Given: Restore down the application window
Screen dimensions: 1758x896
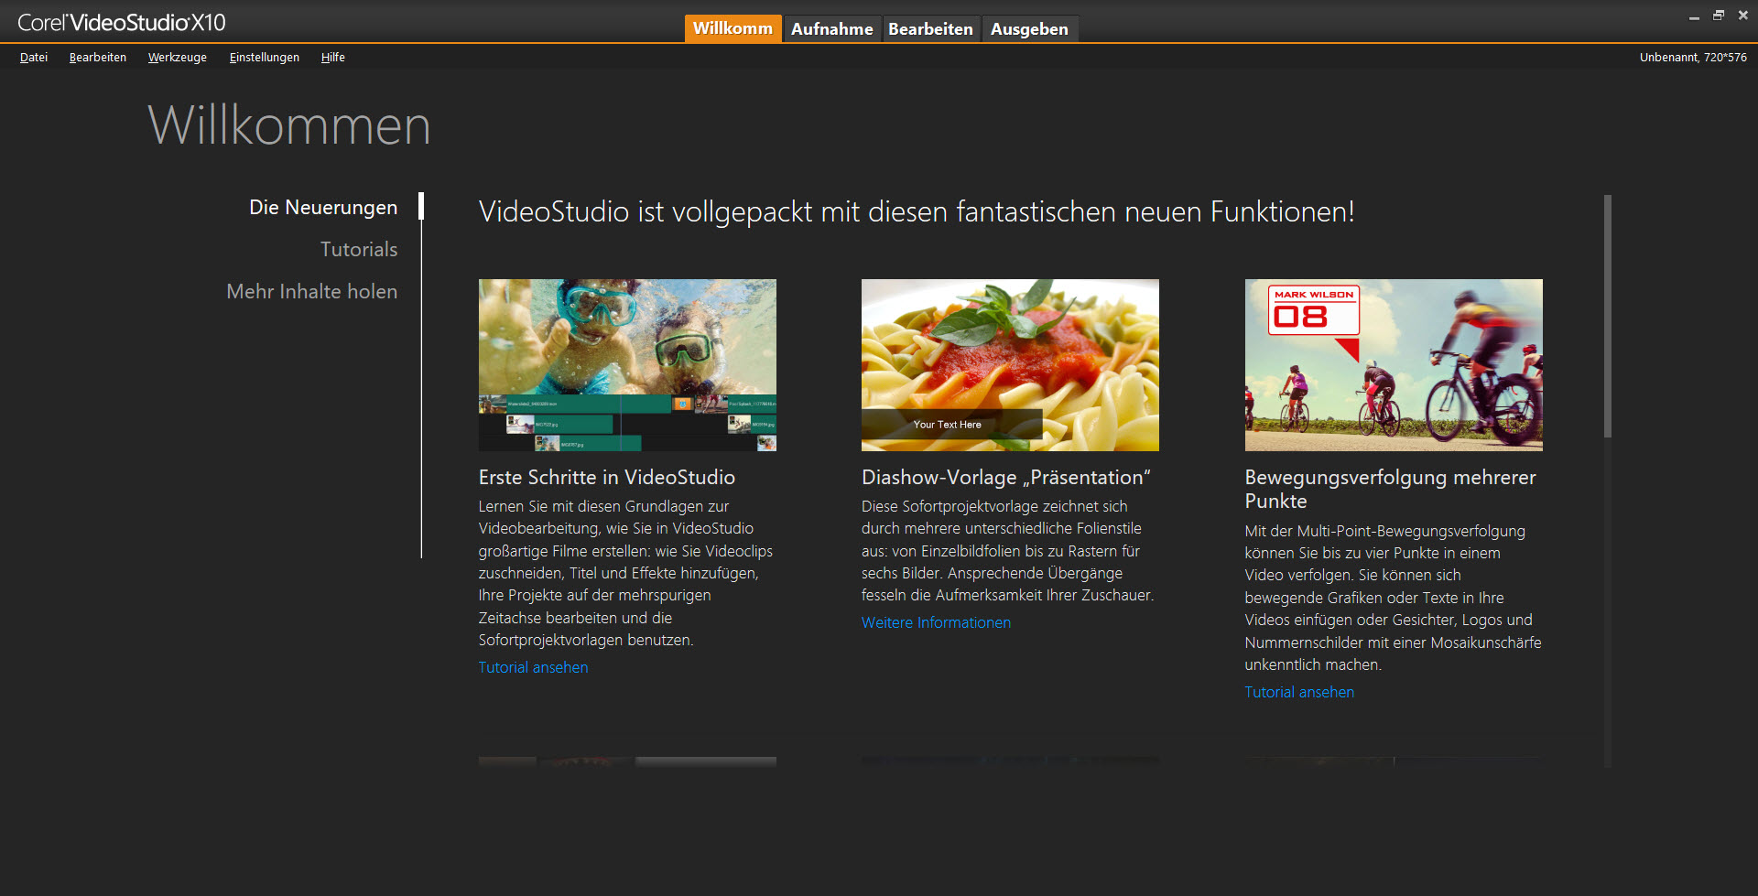Looking at the screenshot, I should [x=1719, y=16].
